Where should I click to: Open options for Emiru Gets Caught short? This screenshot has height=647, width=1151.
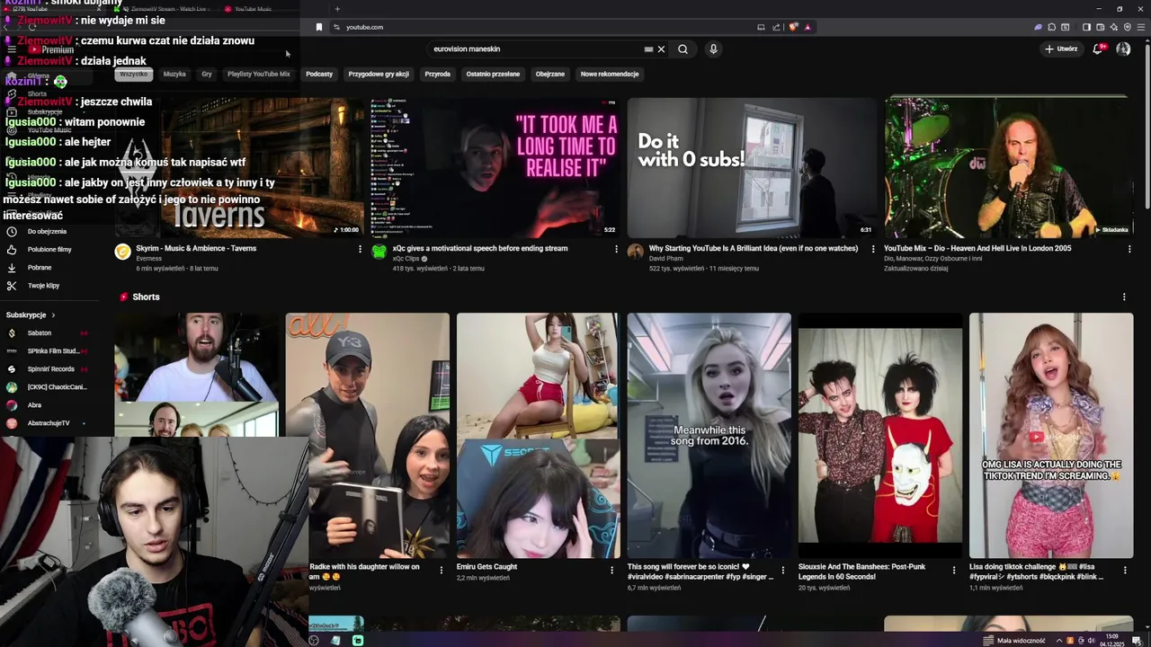click(611, 569)
